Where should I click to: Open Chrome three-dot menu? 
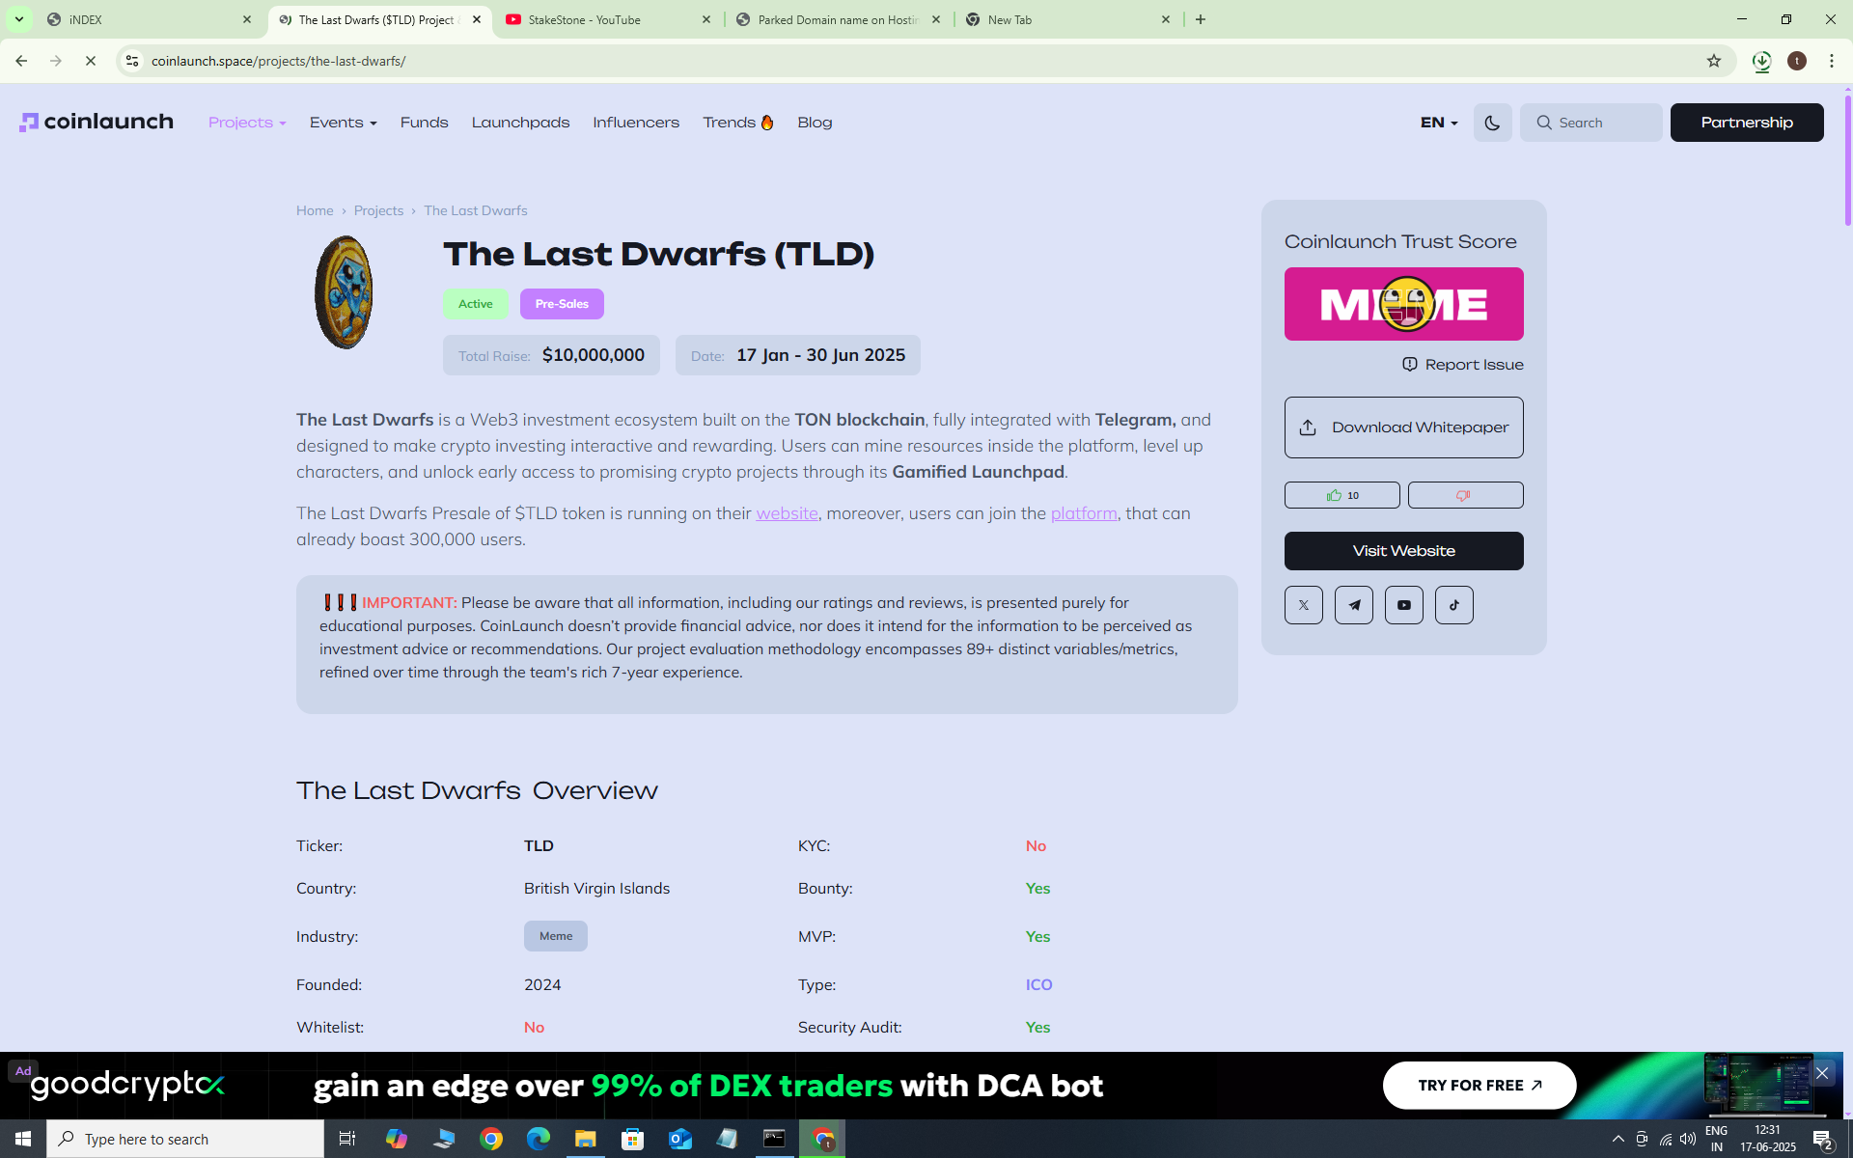1832,61
